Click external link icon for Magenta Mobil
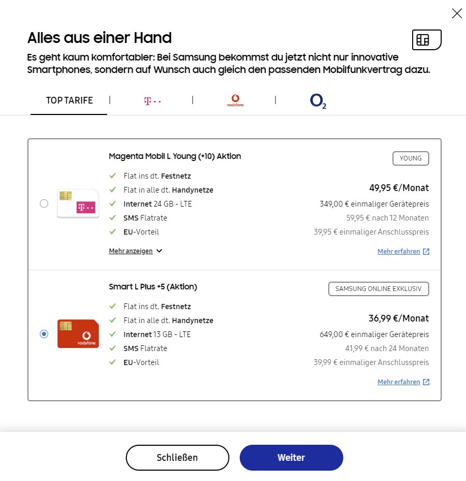 [426, 252]
